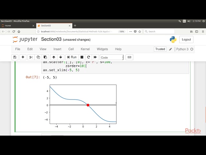Open the cell type dropdown showing Code
Image resolution: width=206 pixels, height=155 pixels.
112,57
